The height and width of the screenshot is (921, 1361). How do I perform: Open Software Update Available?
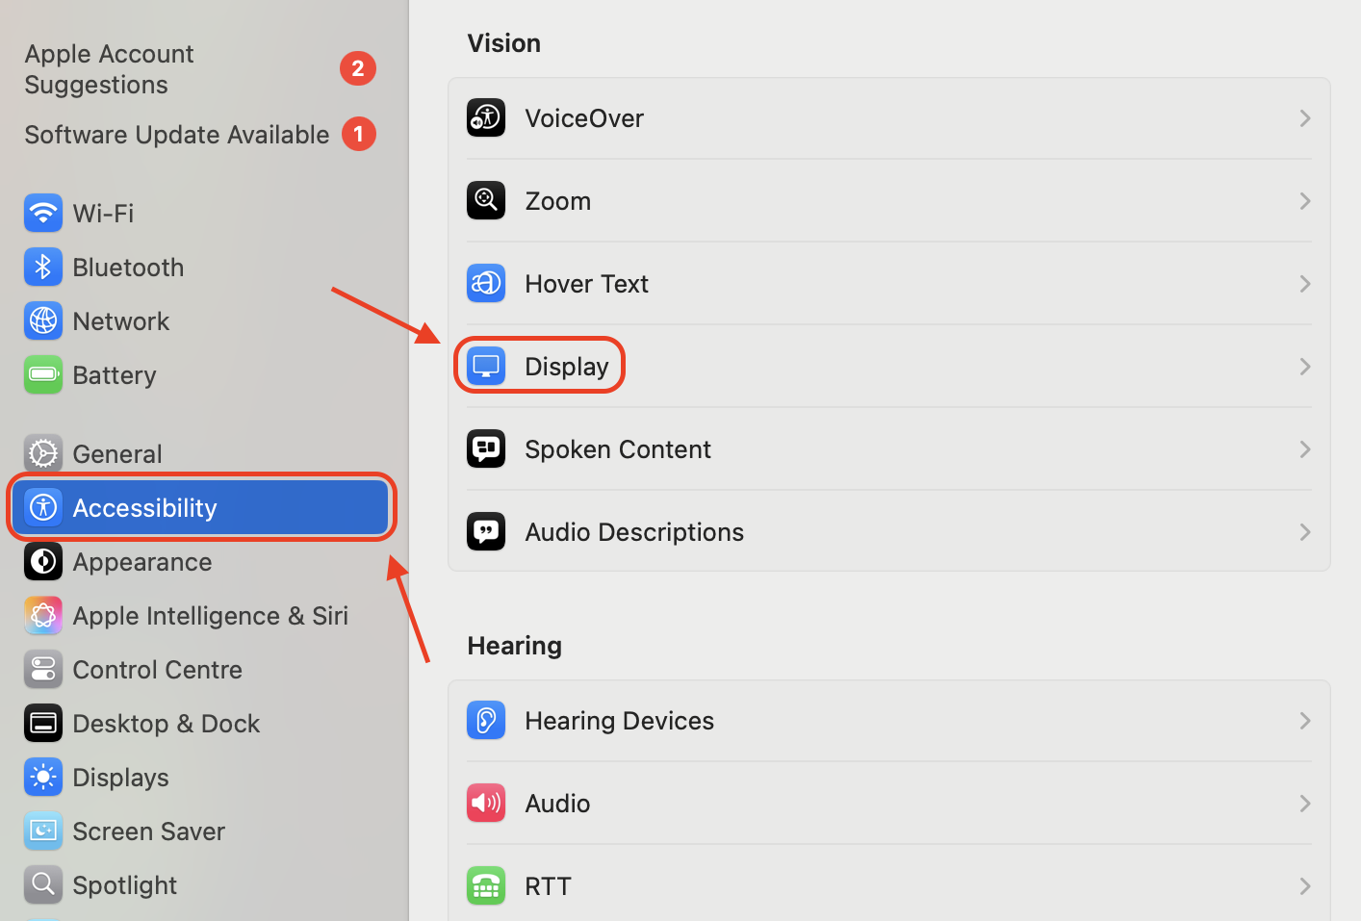pyautogui.click(x=176, y=134)
